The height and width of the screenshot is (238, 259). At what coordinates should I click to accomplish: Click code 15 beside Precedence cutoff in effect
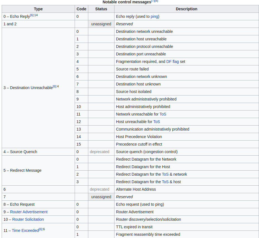tap(79, 144)
